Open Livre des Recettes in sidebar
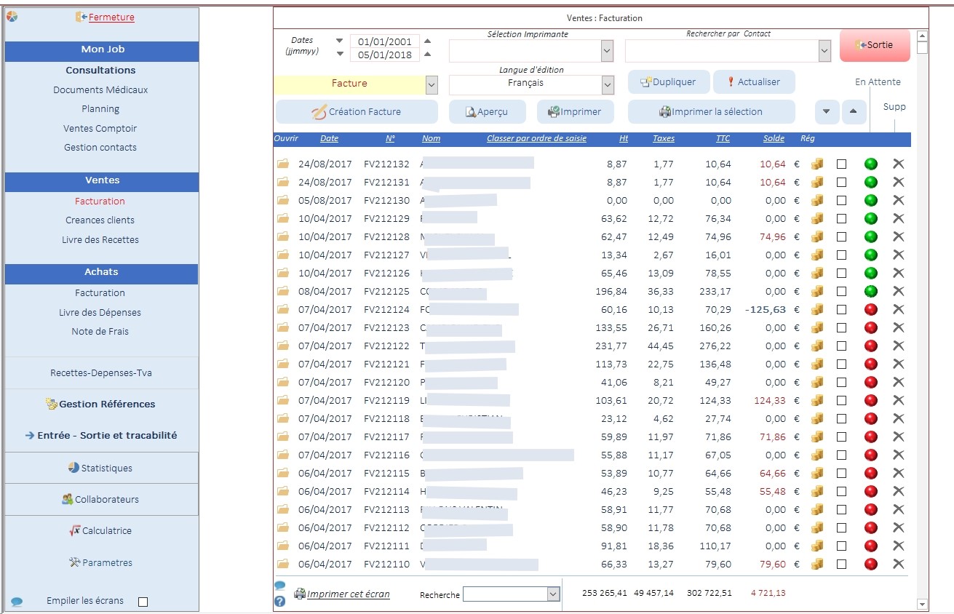The width and height of the screenshot is (954, 614). (100, 239)
